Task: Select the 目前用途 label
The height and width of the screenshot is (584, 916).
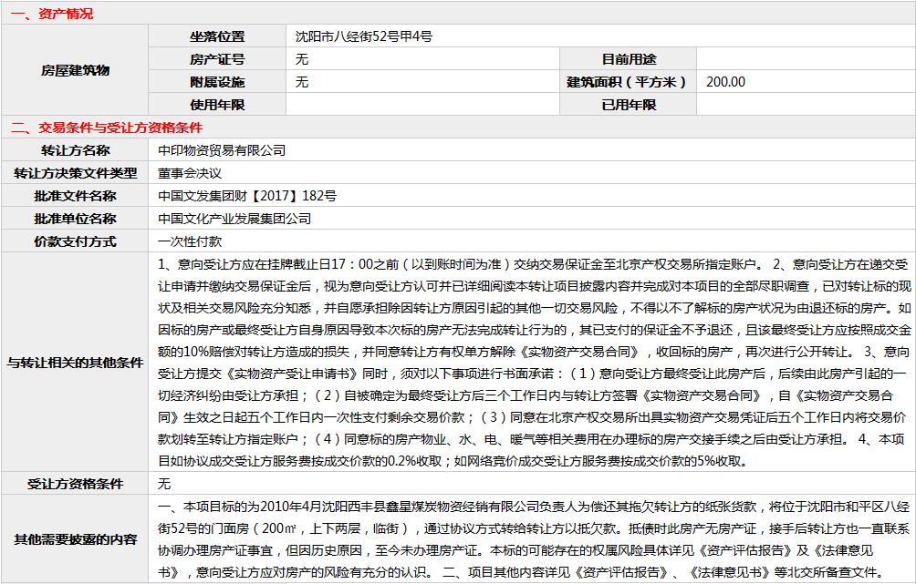Action: (629, 59)
